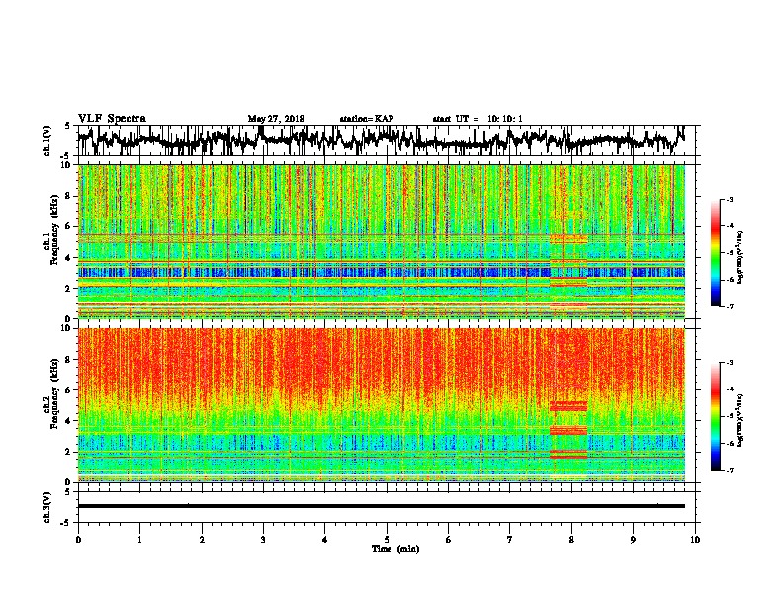Click the time axis tick label "8"
Screen dimensions: 783x605
click(571, 540)
